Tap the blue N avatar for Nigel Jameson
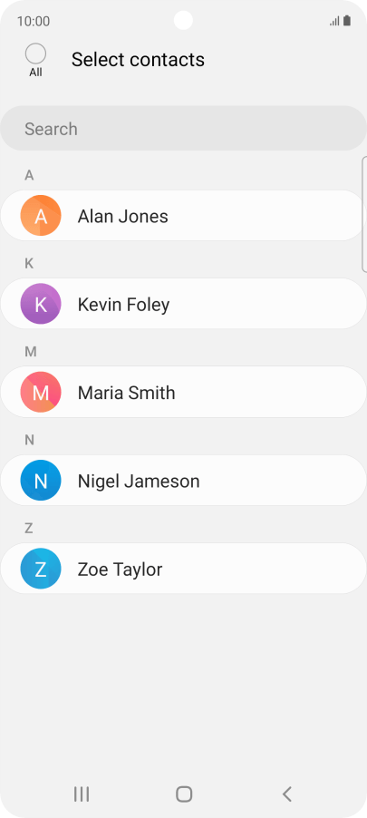 click(41, 480)
